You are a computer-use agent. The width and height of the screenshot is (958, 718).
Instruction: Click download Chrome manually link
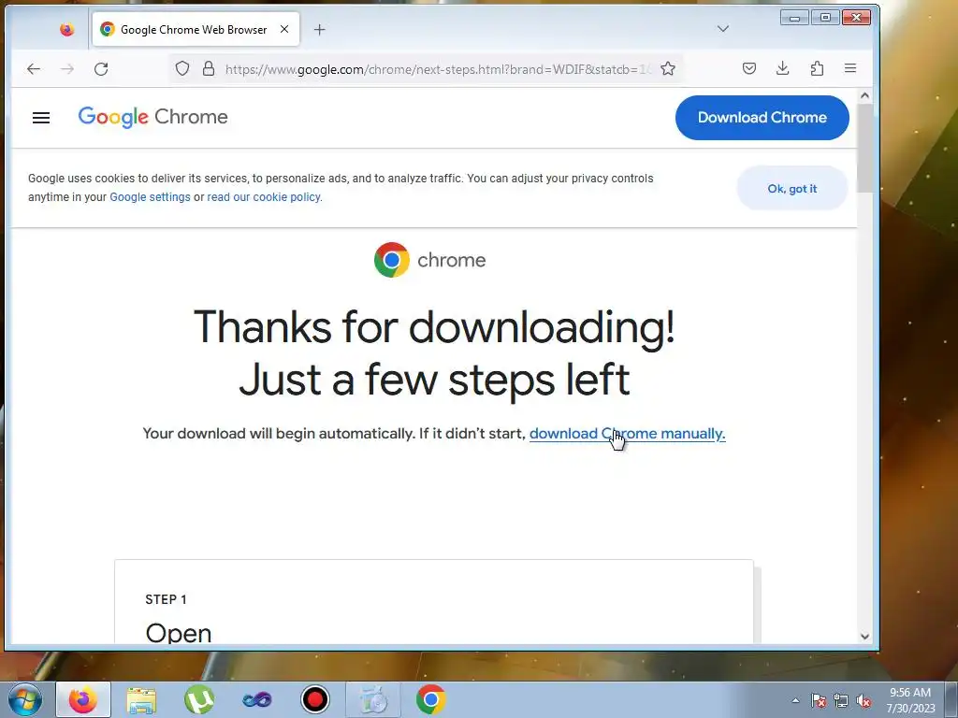click(627, 434)
